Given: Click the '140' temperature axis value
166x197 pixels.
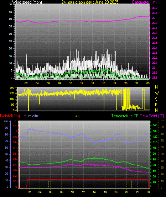Looking at the screenshot, I should pos(155,125).
